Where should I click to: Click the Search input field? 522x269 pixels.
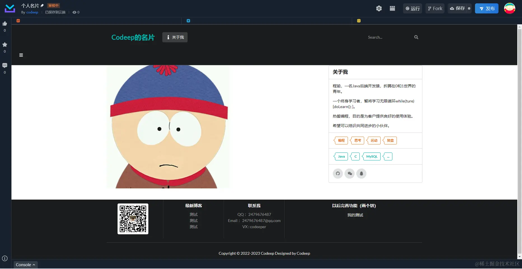(389, 37)
